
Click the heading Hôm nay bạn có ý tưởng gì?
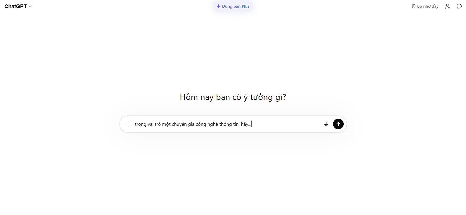click(233, 97)
